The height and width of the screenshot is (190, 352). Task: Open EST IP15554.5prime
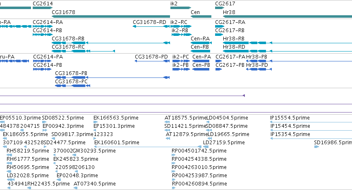pyautogui.click(x=290, y=118)
